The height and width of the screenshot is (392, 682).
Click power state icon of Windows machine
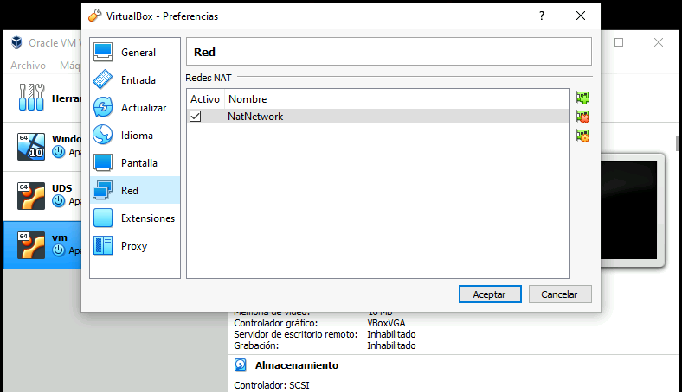coord(58,152)
